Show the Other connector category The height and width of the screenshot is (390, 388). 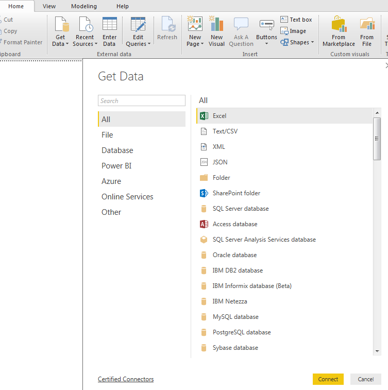pyautogui.click(x=142, y=212)
